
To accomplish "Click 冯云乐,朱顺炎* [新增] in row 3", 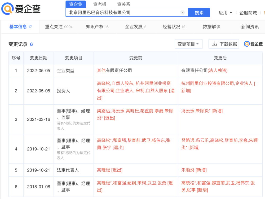I will [x=202, y=111].
